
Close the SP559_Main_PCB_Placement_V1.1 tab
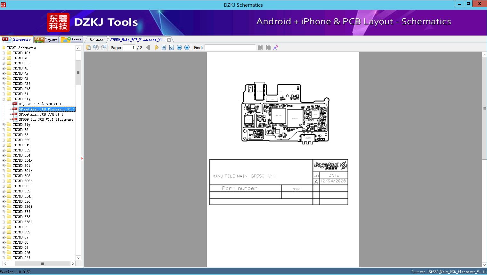click(169, 40)
